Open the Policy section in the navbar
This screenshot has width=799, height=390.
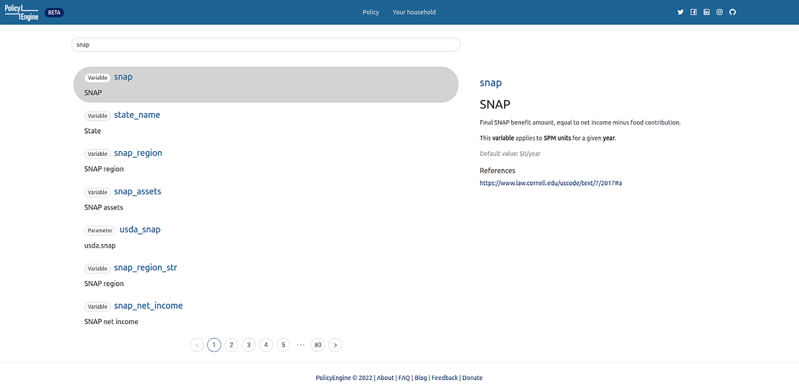pos(370,11)
